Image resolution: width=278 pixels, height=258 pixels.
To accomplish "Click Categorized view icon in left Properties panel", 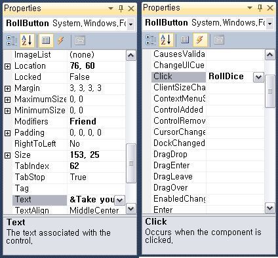I will pos(12,41).
